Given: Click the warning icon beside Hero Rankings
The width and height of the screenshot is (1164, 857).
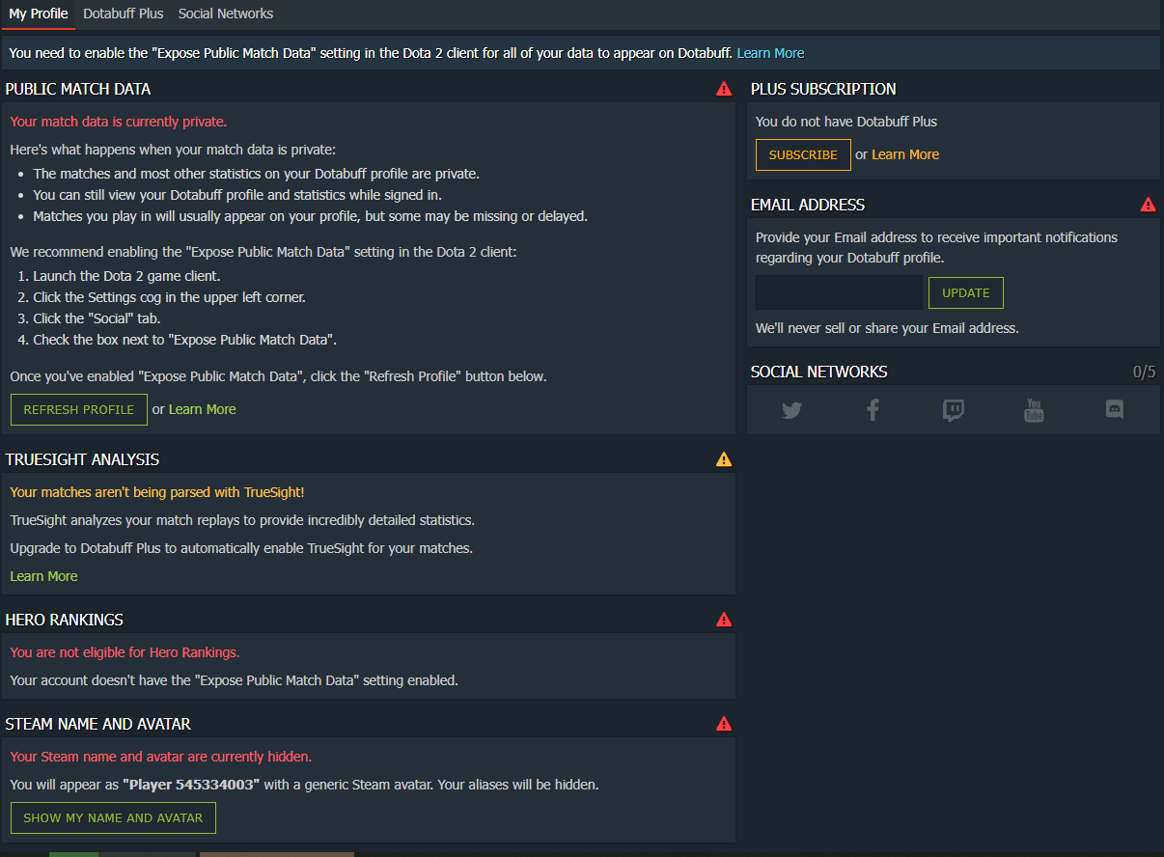Looking at the screenshot, I should point(724,620).
